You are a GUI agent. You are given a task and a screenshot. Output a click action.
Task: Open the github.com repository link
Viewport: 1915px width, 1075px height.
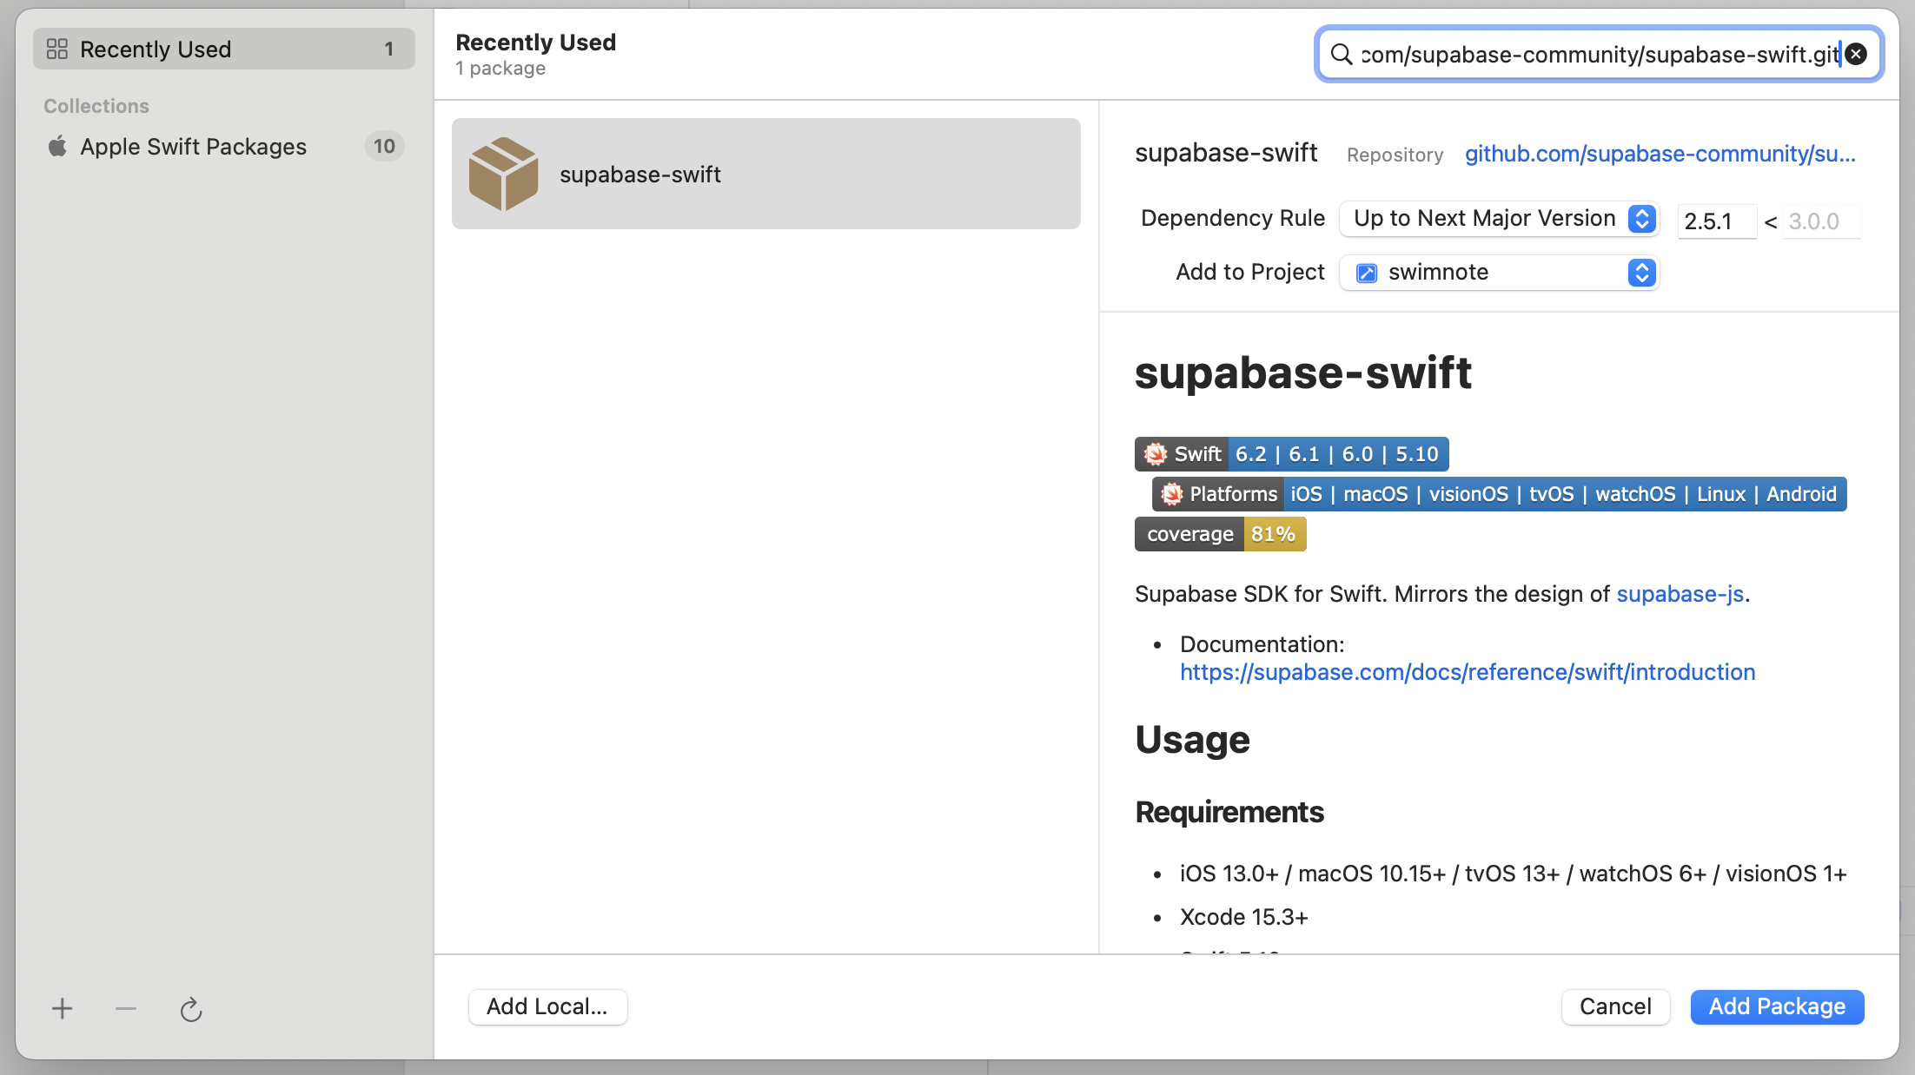[x=1660, y=155]
